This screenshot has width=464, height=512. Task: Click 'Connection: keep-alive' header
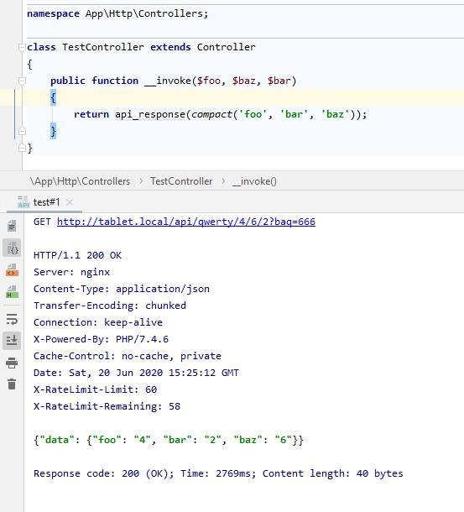point(98,322)
